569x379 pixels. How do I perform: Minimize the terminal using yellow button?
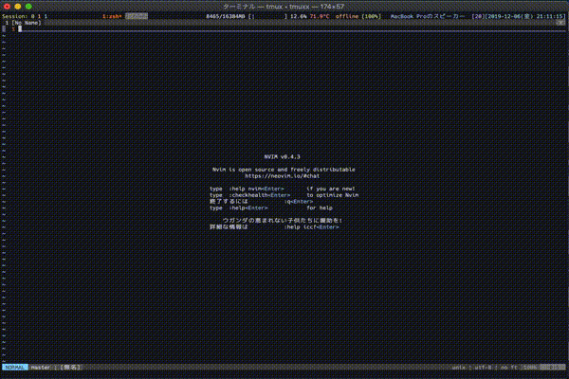point(18,7)
